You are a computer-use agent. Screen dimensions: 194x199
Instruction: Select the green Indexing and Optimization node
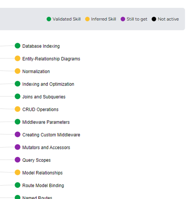pos(18,84)
